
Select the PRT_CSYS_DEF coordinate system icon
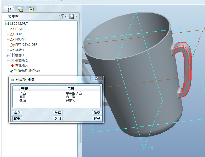point(12,45)
